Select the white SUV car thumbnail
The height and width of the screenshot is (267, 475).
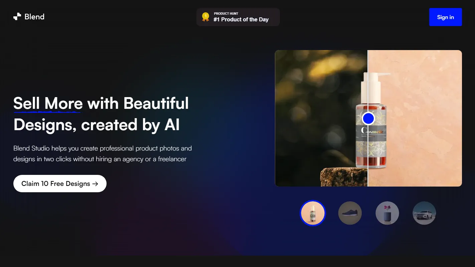pyautogui.click(x=424, y=213)
